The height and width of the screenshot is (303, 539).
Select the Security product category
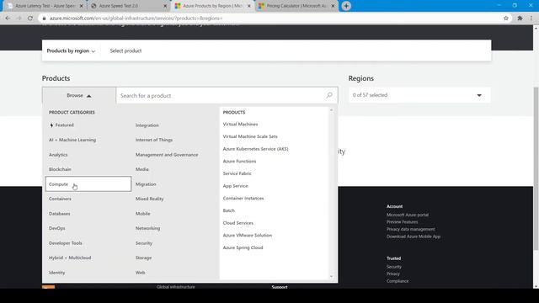[x=144, y=243]
